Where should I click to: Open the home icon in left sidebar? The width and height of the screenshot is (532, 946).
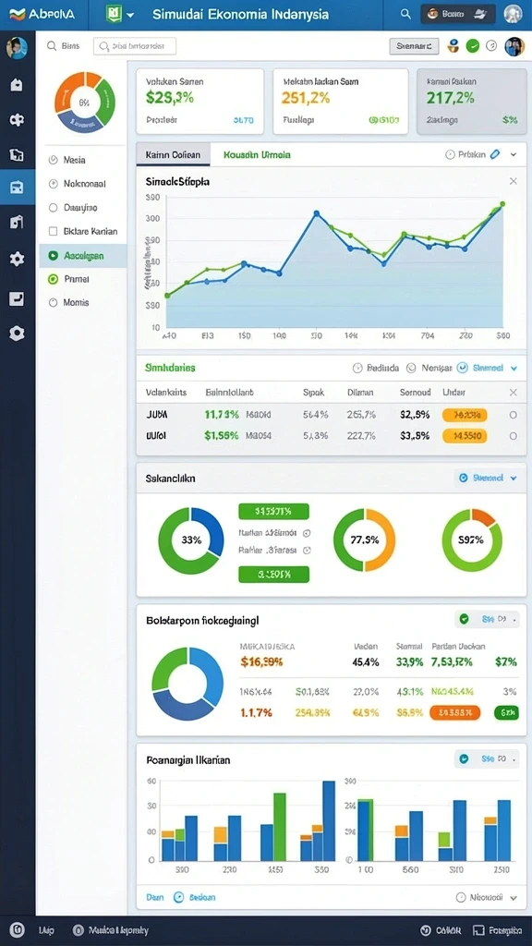pos(17,84)
